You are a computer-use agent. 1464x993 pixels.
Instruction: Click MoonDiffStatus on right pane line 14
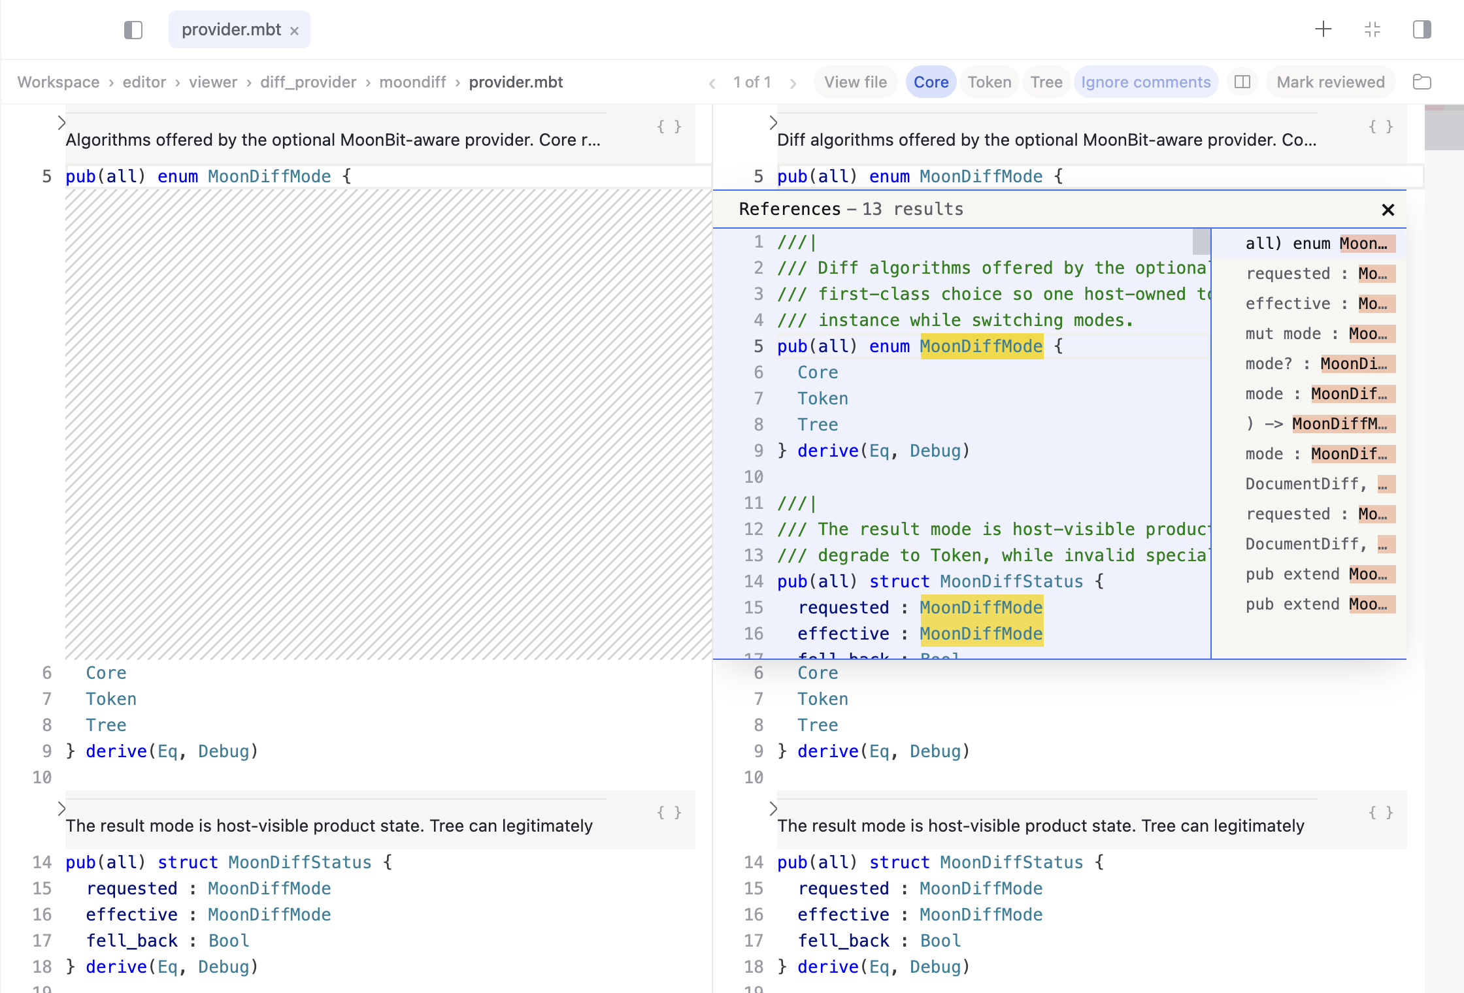point(1012,862)
